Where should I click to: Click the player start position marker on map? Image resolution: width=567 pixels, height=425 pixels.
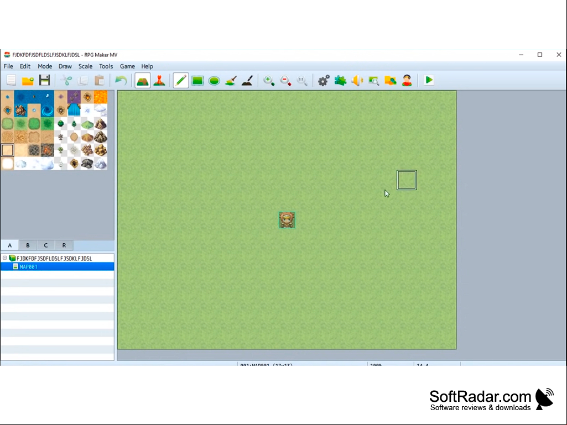(x=287, y=220)
